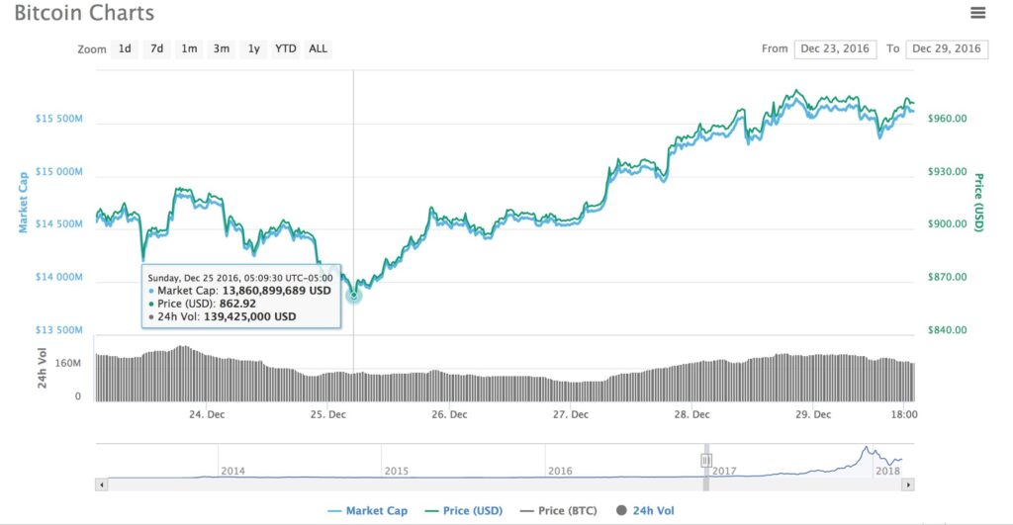
Task: Click the navigator right scroll arrow
Action: [x=908, y=484]
